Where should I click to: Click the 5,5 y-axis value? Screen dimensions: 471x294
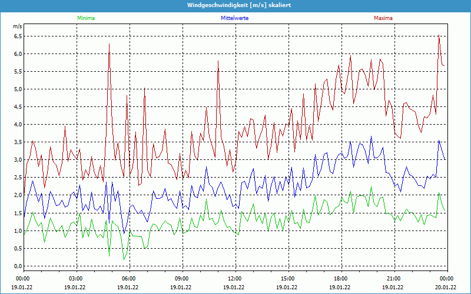[x=18, y=72]
